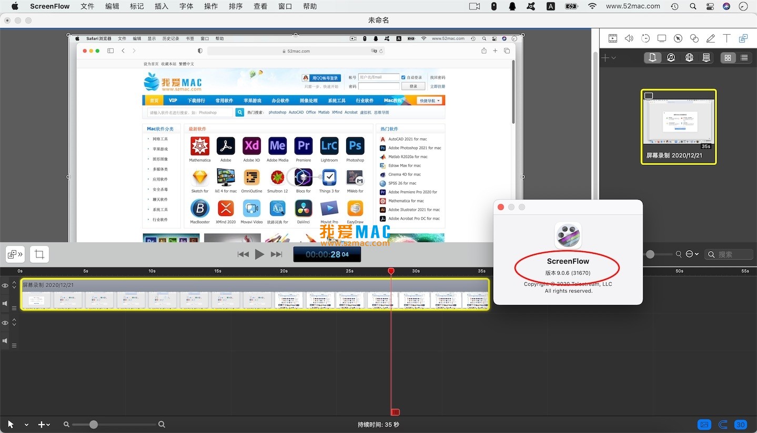Show the global library globe source
The width and height of the screenshot is (757, 433).
pyautogui.click(x=689, y=58)
